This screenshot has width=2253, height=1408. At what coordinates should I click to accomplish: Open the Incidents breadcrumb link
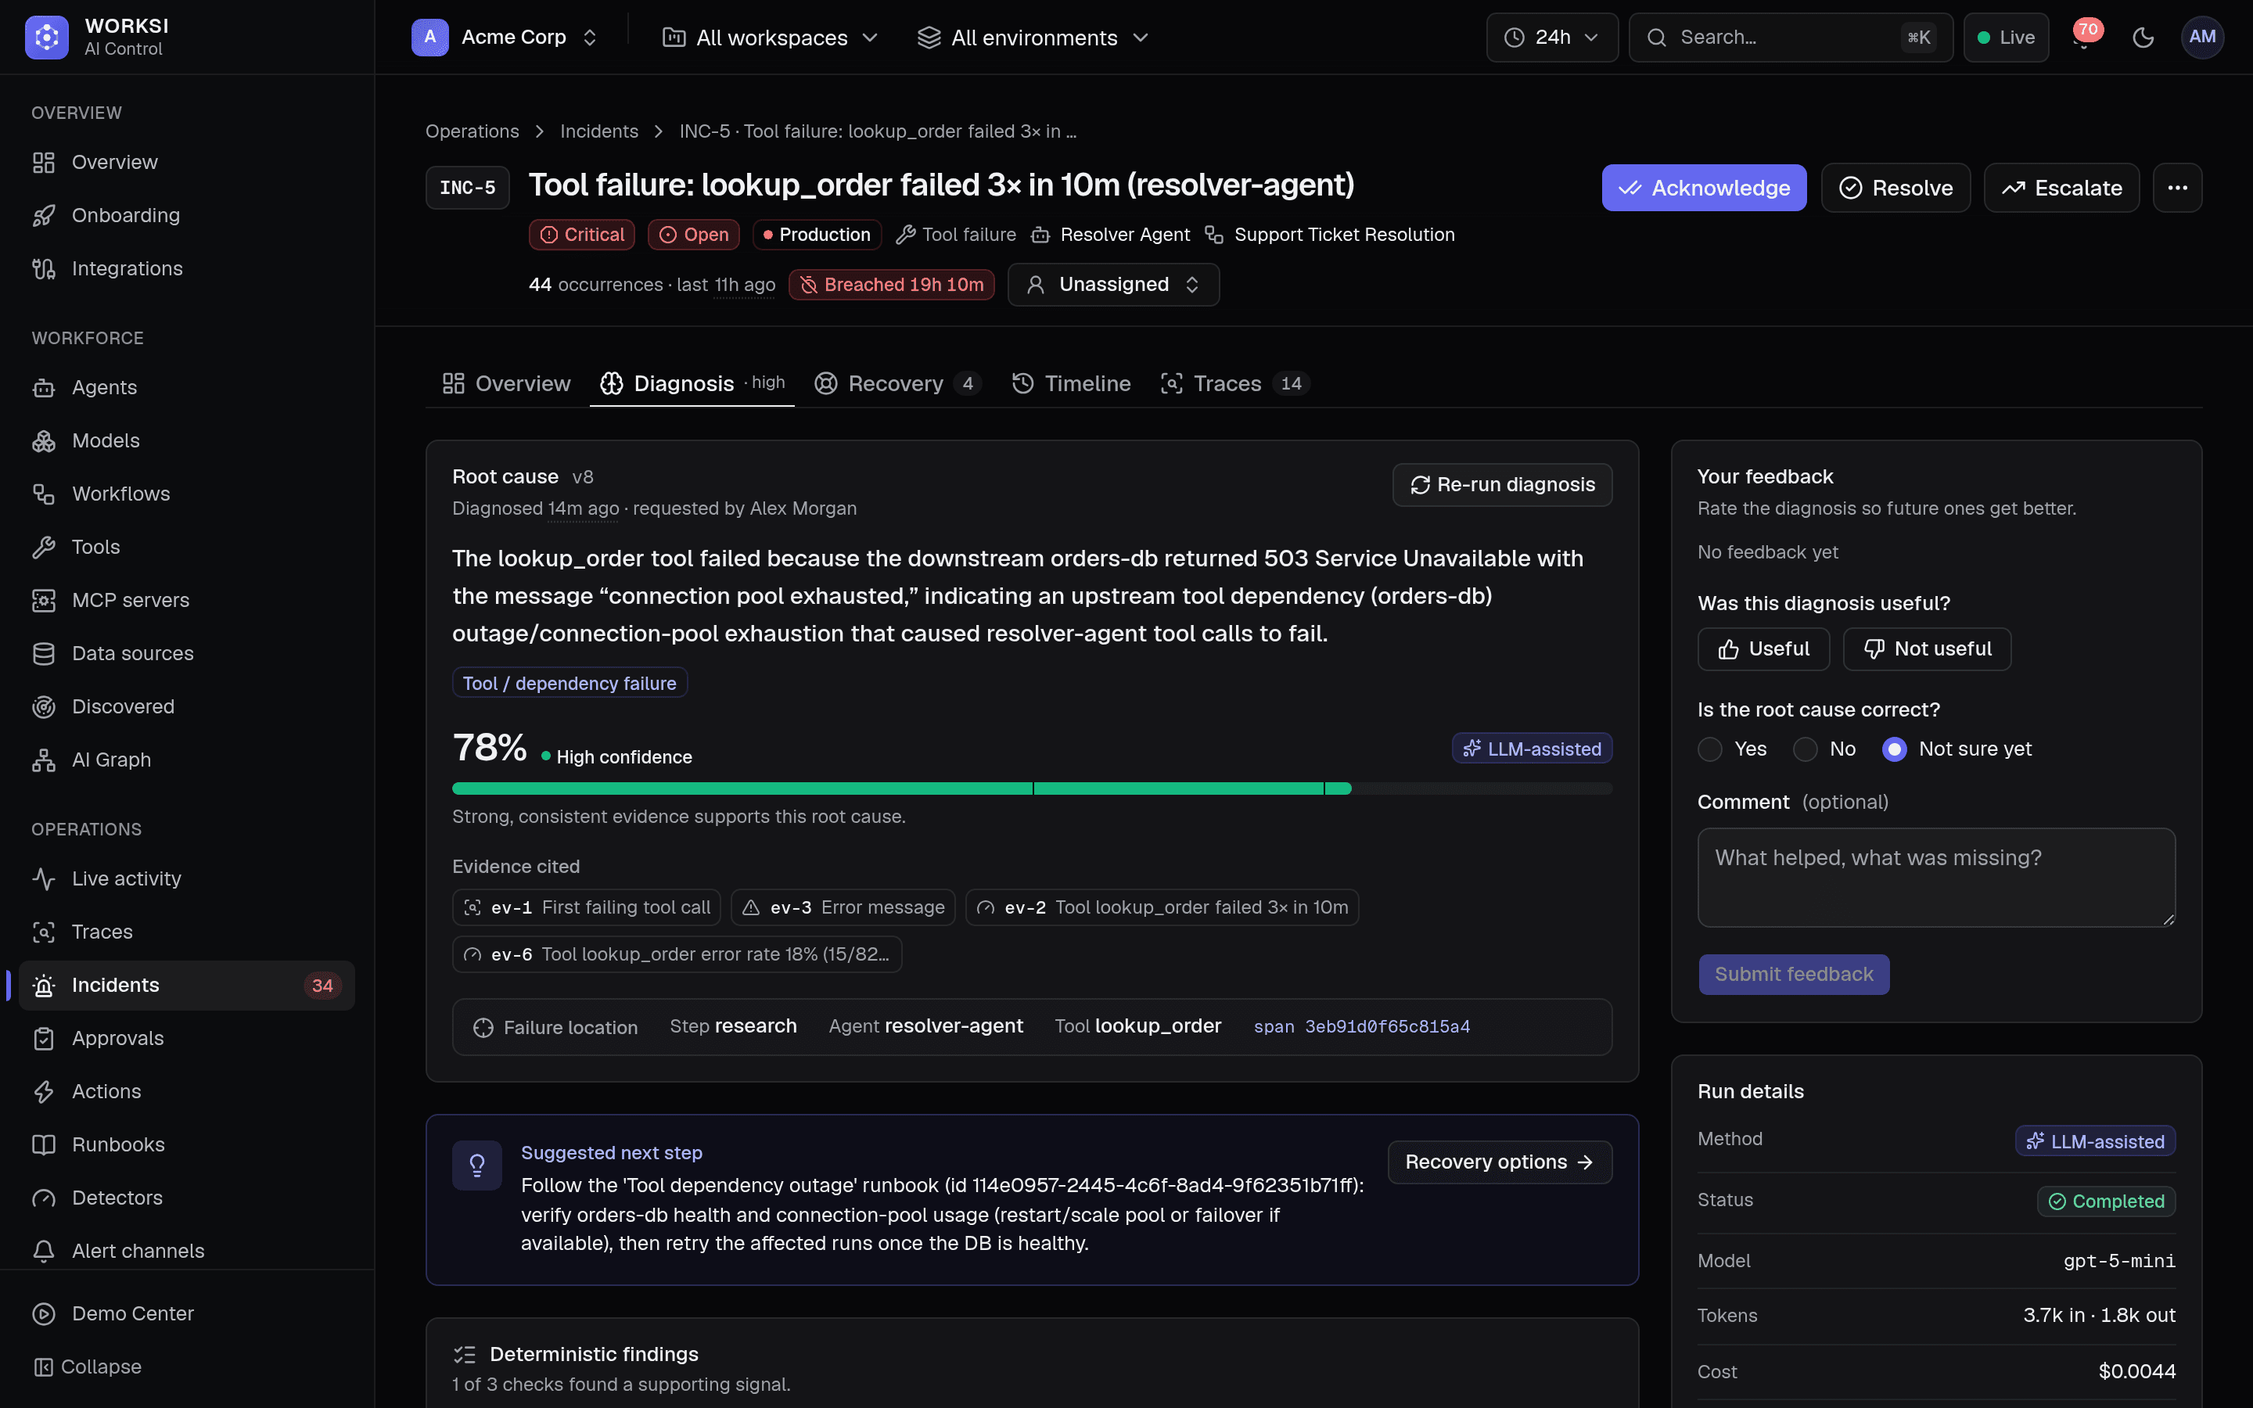pyautogui.click(x=598, y=131)
